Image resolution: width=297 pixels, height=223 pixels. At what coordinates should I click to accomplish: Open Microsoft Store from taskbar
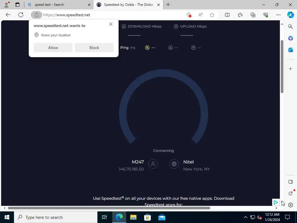tap(147, 217)
